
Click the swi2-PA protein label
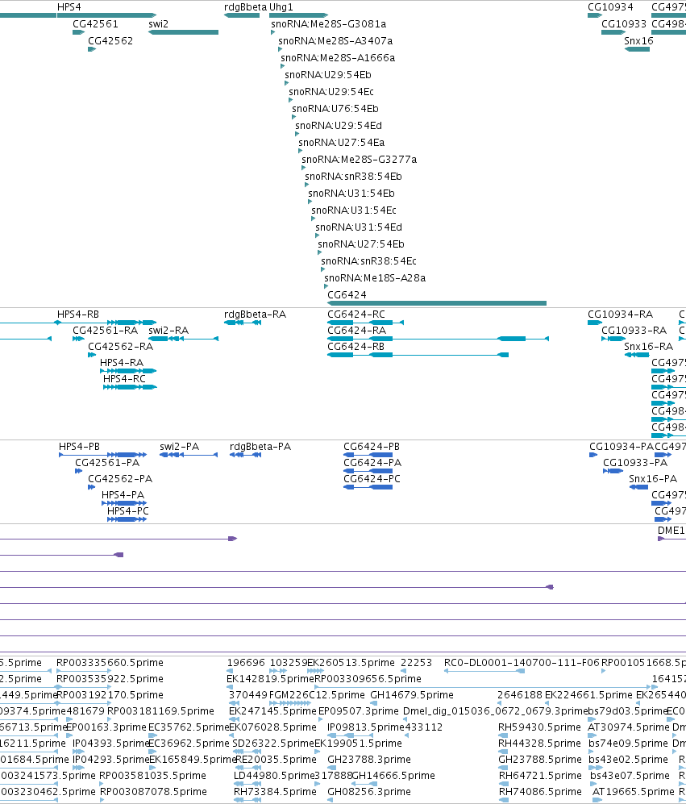tap(180, 447)
